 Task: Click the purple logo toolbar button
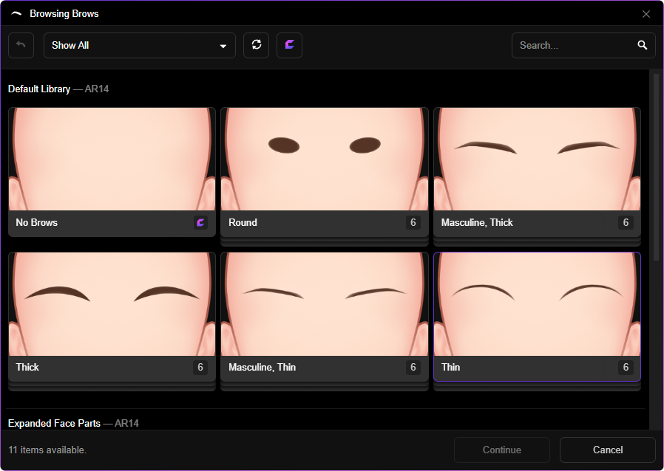point(289,45)
